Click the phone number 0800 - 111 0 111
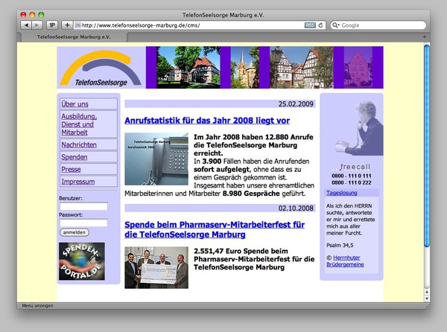 [x=351, y=176]
